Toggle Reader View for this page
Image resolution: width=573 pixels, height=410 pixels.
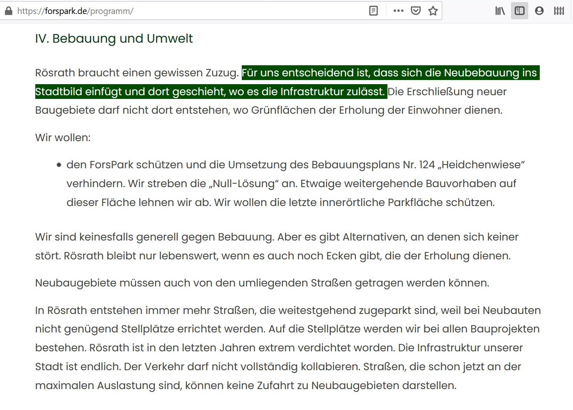coord(374,11)
